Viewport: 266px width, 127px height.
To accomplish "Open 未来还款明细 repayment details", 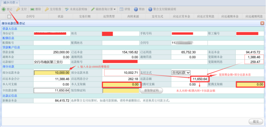I will click(x=67, y=9).
